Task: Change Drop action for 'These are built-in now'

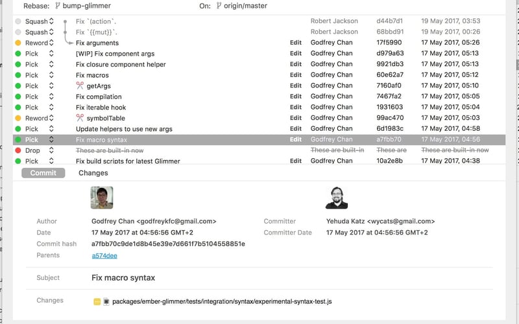Action: [51, 150]
